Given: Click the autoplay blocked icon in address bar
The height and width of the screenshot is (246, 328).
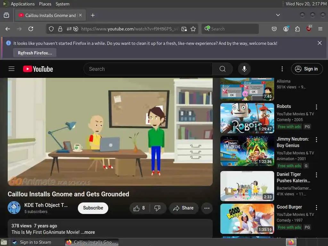Looking at the screenshot, I should pos(76,29).
